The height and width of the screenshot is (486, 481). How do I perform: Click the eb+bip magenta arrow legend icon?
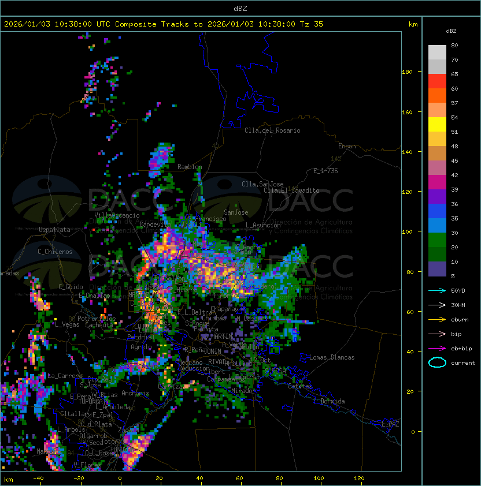point(437,349)
